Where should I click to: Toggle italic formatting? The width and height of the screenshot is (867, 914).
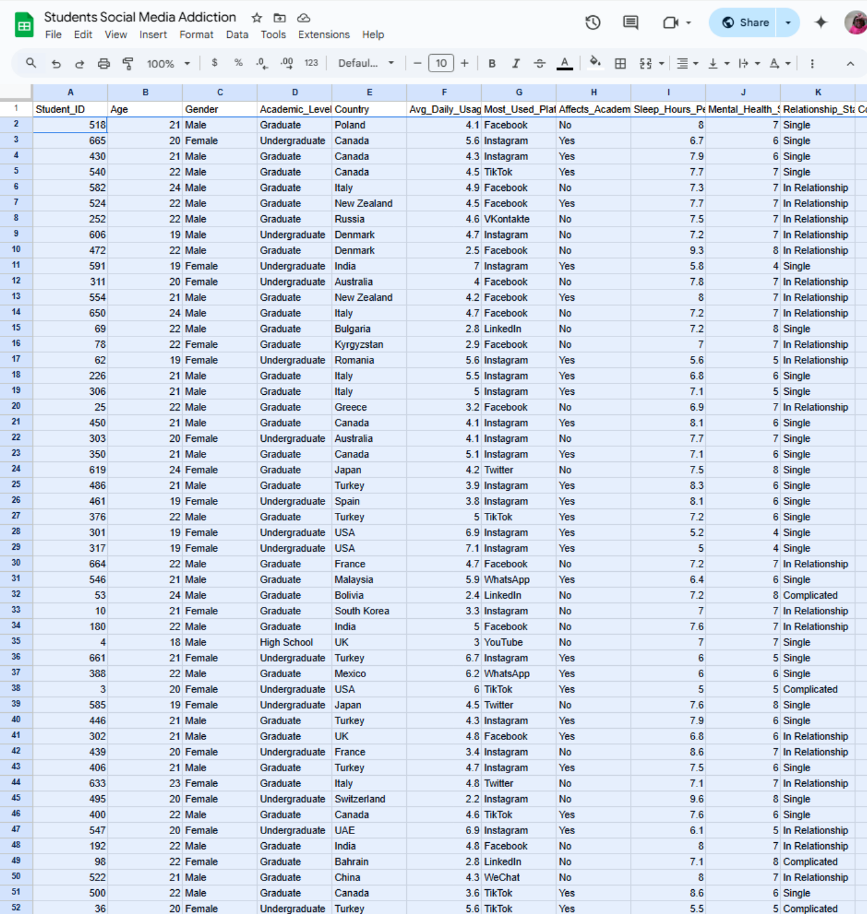[515, 63]
